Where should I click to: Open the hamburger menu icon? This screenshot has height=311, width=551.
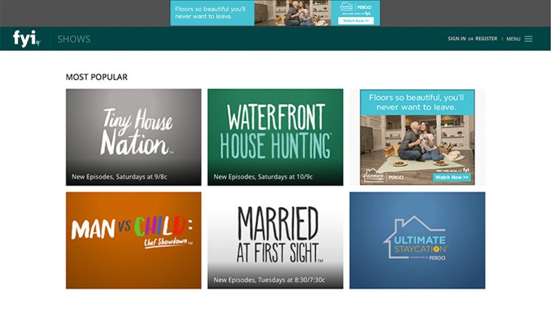528,39
